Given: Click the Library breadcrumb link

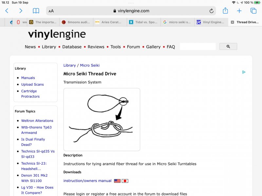Looking at the screenshot, I should pos(69,65).
